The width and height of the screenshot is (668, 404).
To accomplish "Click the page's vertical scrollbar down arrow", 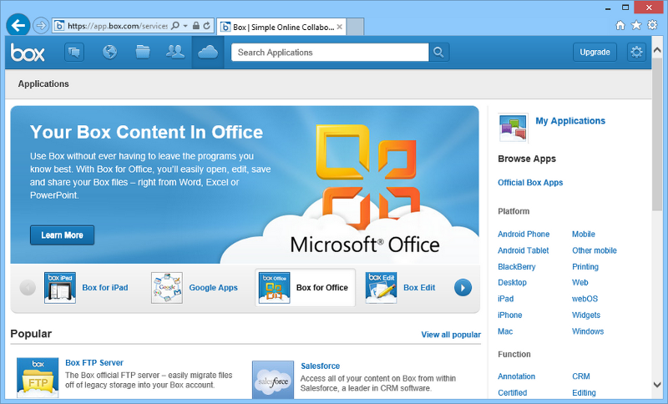I will (x=659, y=385).
